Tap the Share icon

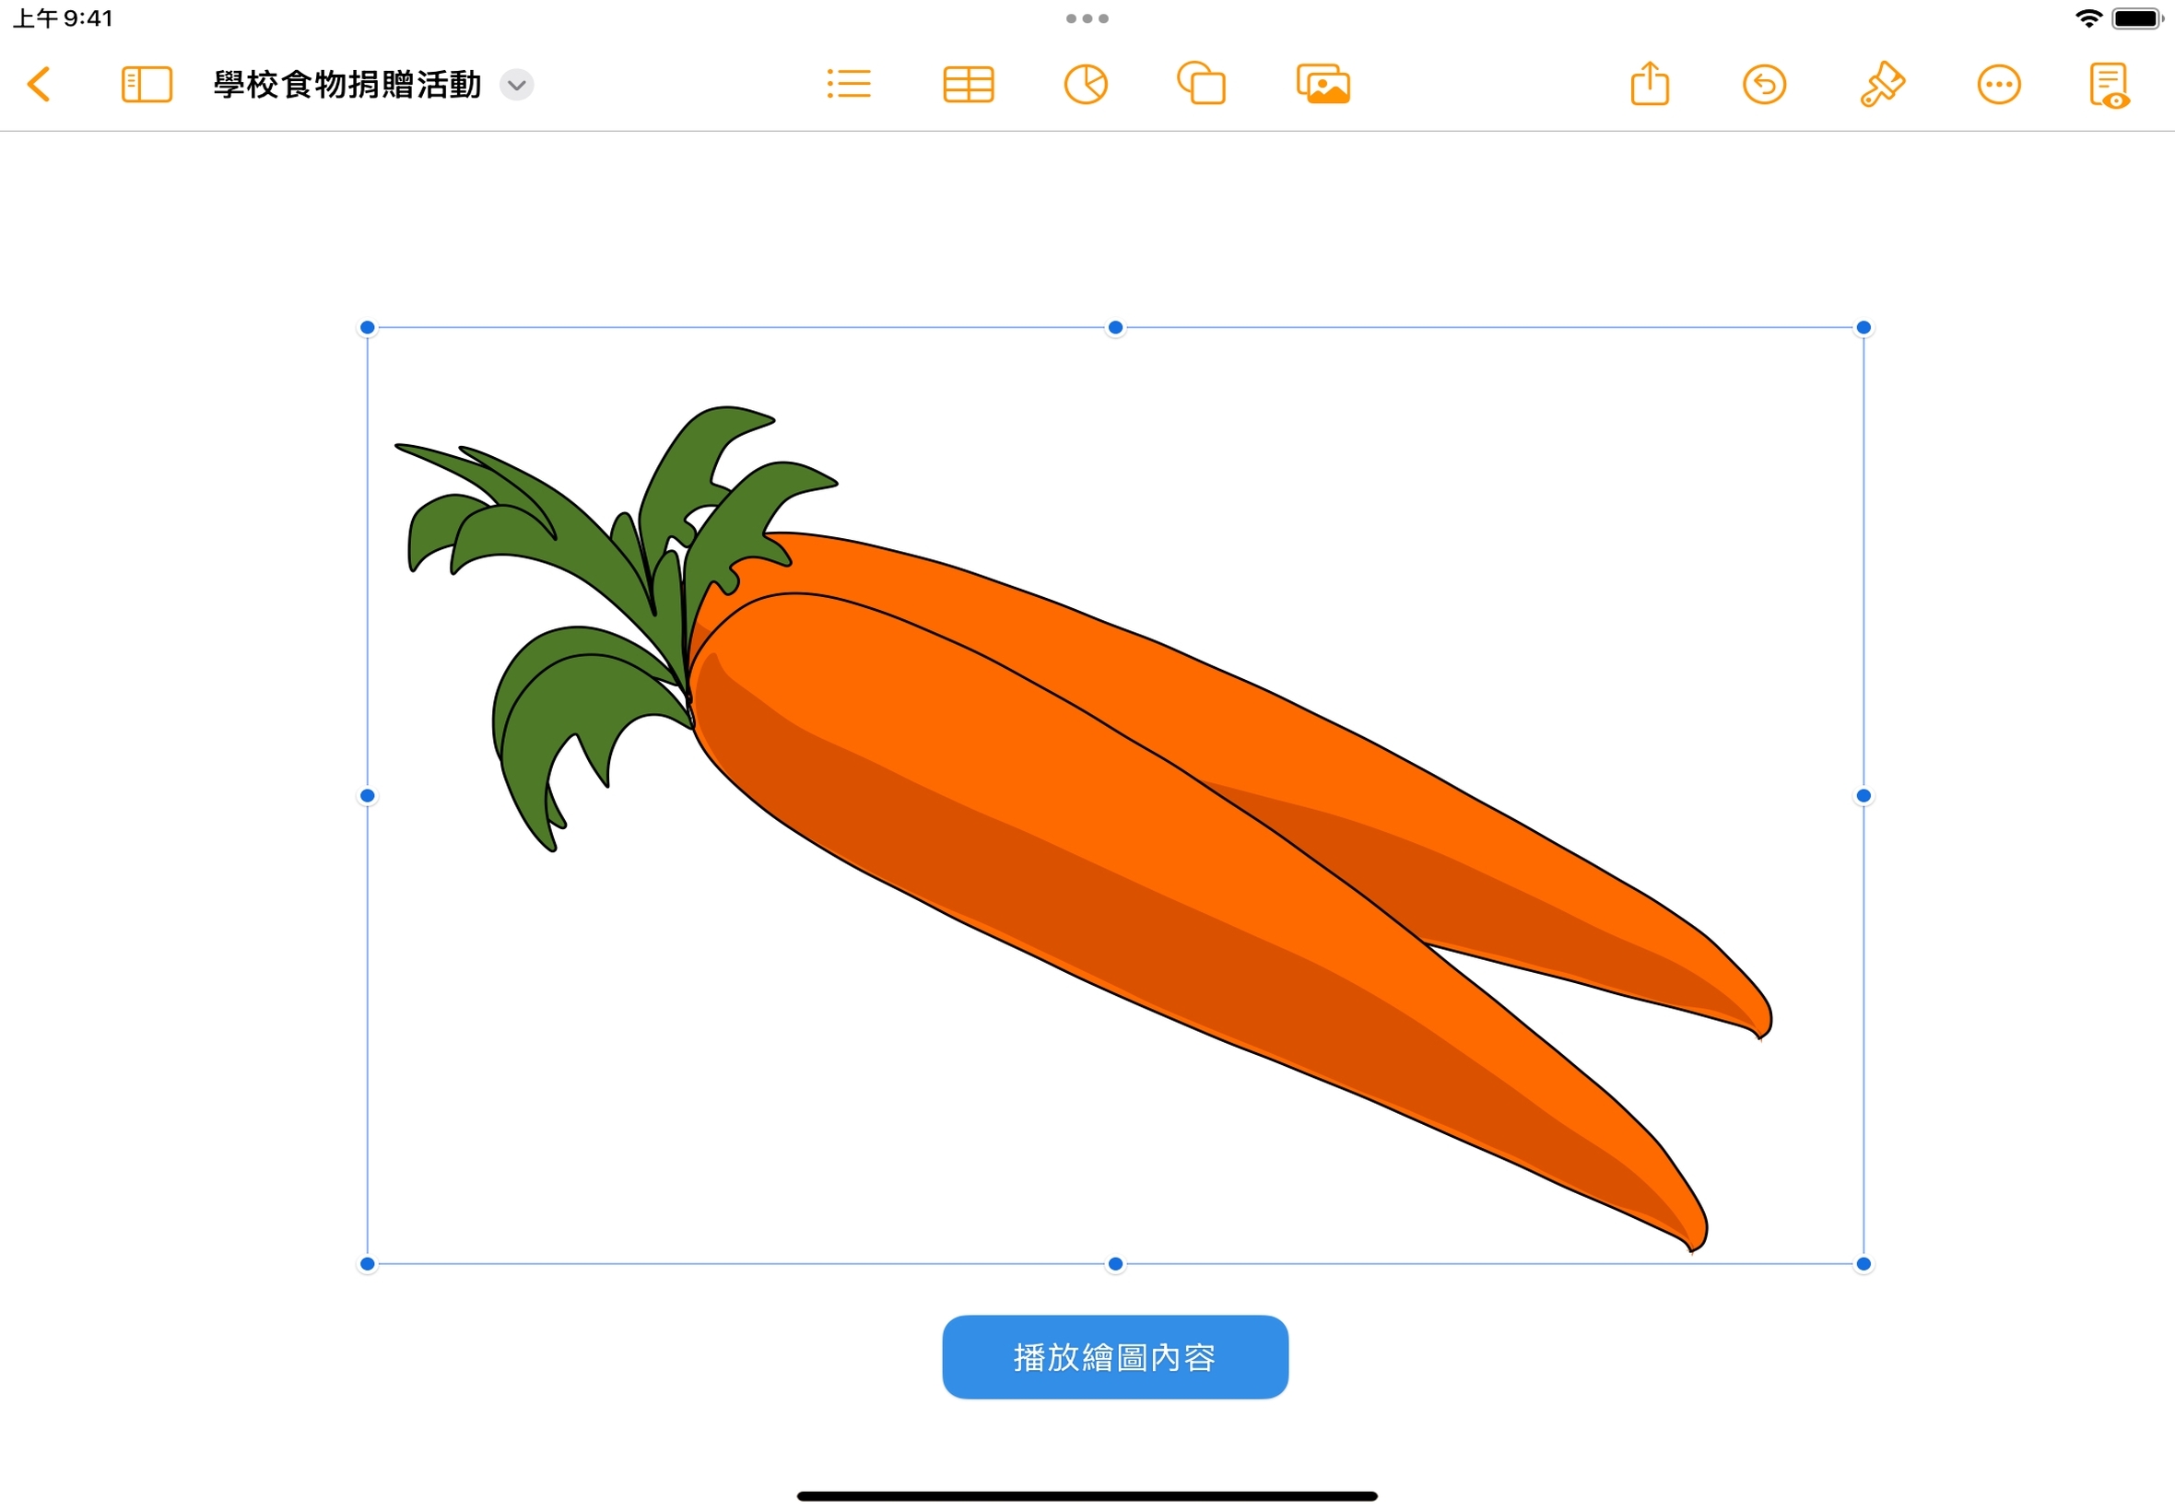pyautogui.click(x=1650, y=84)
